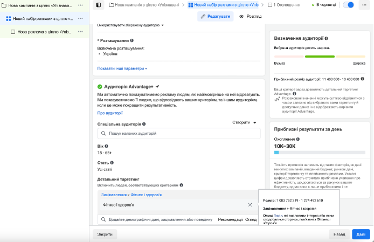This screenshot has width=374, height=242.
Task: Click info icon next to Визначення аудиторії
Action: [x=326, y=39]
